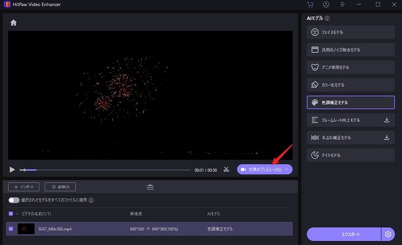The image size is (402, 245).
Task: Collapse the video name list chevron
Action: 17,213
